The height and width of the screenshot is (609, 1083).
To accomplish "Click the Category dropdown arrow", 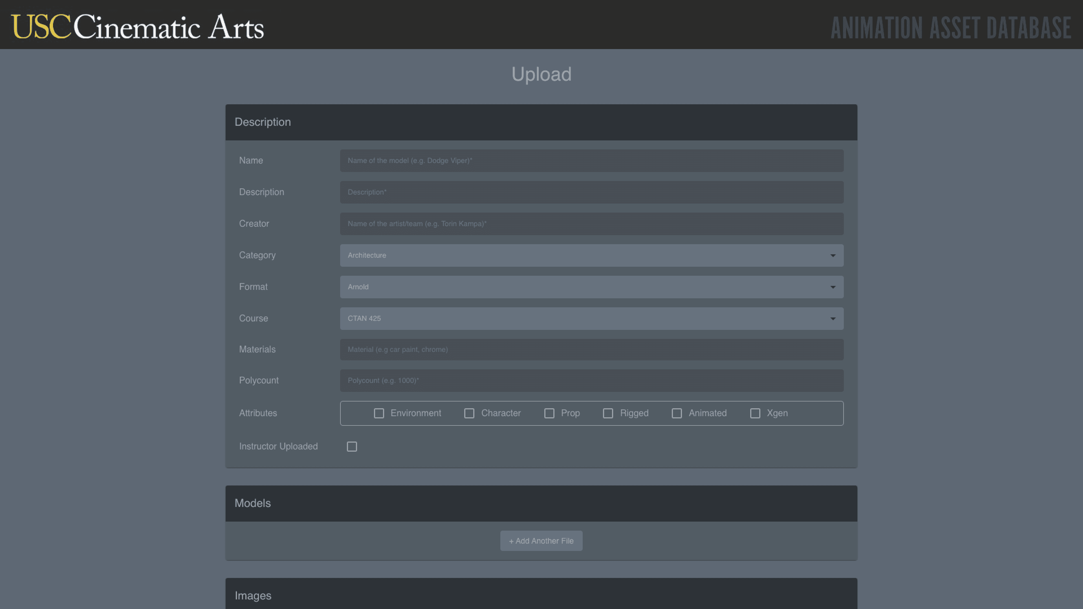I will pos(833,255).
